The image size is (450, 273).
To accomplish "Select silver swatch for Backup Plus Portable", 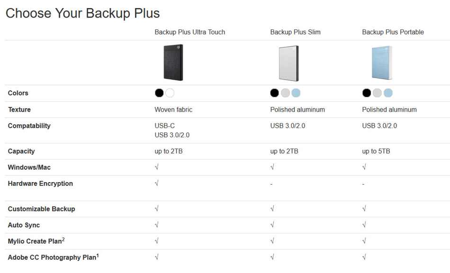I will point(377,93).
